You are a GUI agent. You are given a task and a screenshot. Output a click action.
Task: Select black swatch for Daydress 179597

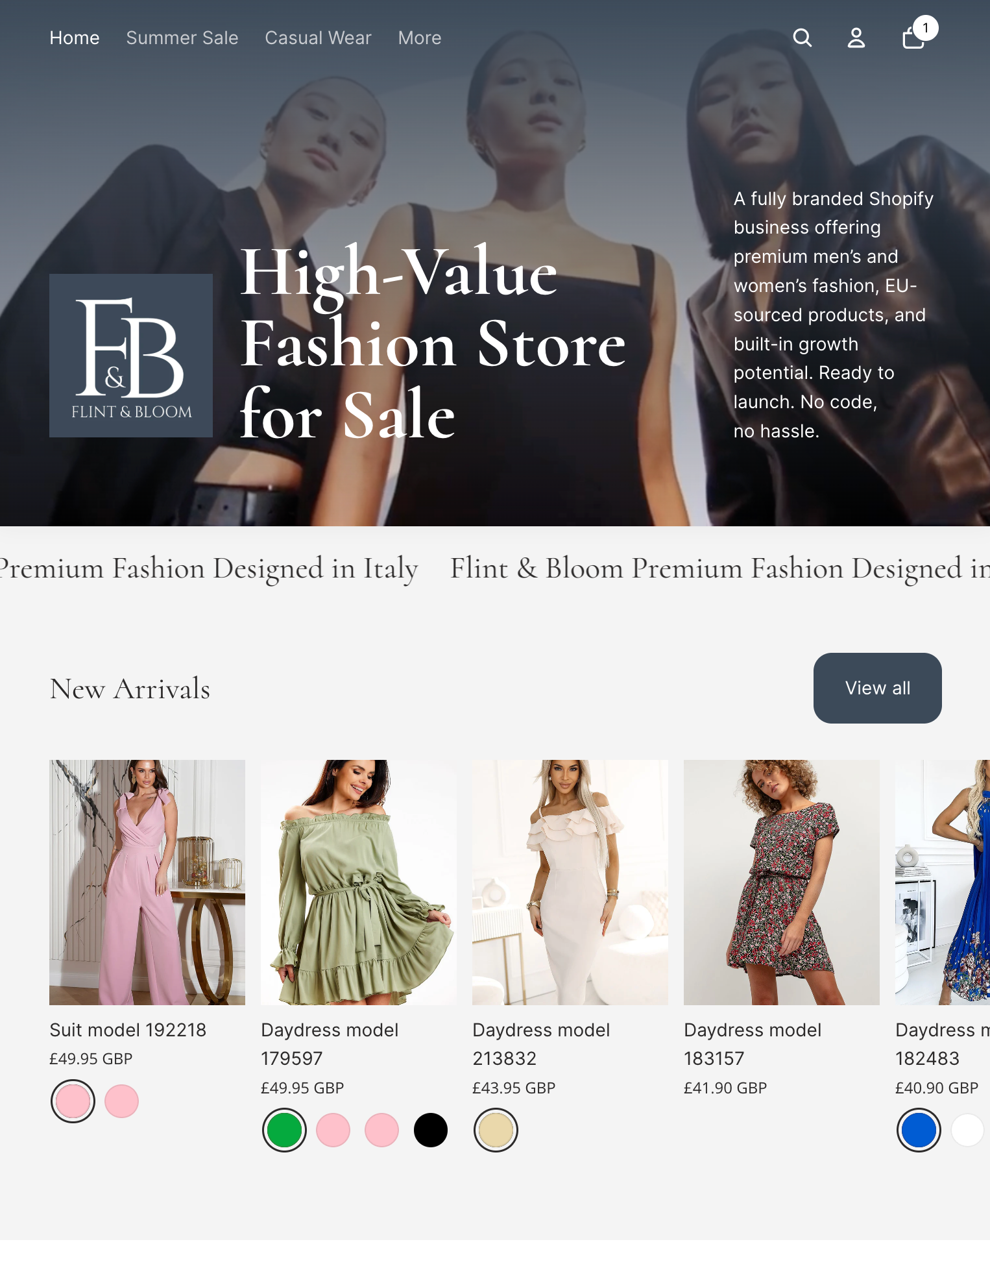coord(431,1130)
